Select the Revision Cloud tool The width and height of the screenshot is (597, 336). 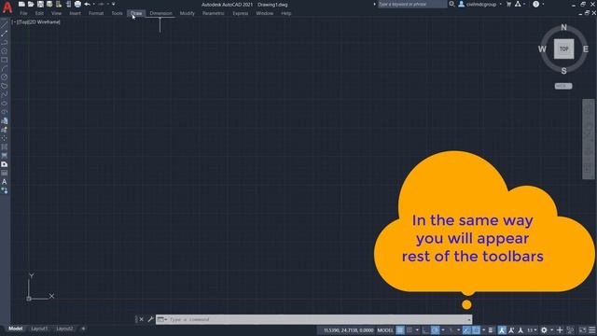[x=4, y=86]
